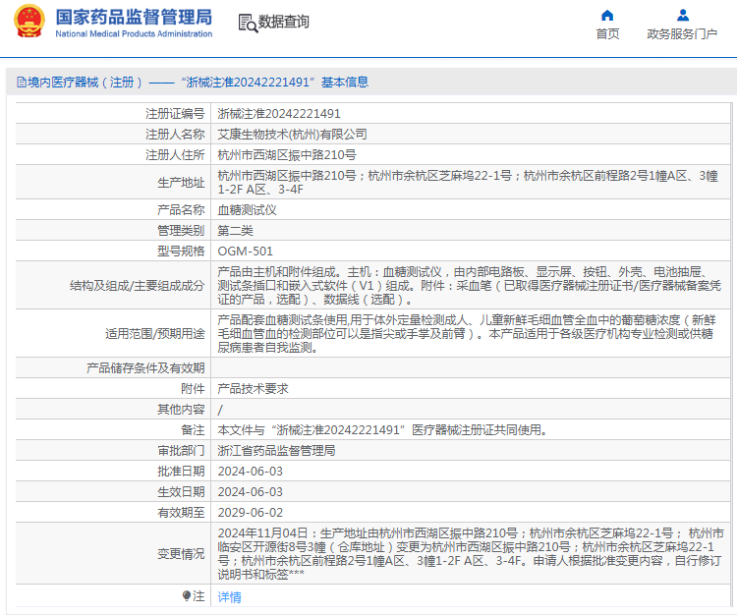Select OGM-501 model value
Viewport: 737px width, 615px height.
[246, 252]
